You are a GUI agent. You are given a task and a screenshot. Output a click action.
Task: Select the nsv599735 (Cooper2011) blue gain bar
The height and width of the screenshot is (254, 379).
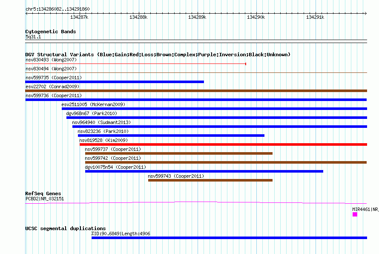tap(115, 82)
